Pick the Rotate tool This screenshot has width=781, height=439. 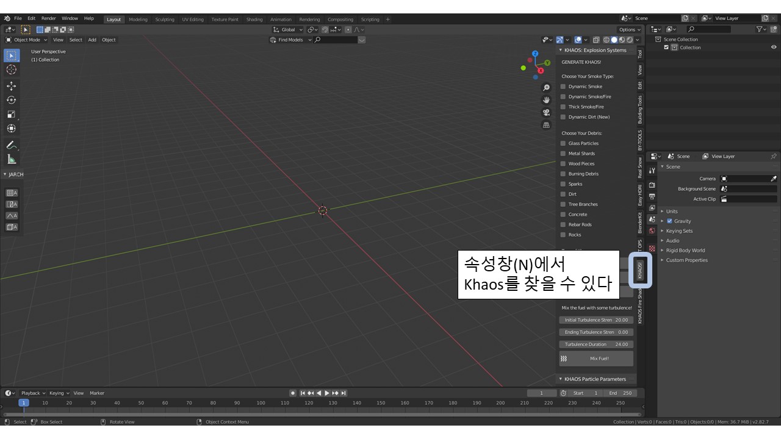(12, 100)
